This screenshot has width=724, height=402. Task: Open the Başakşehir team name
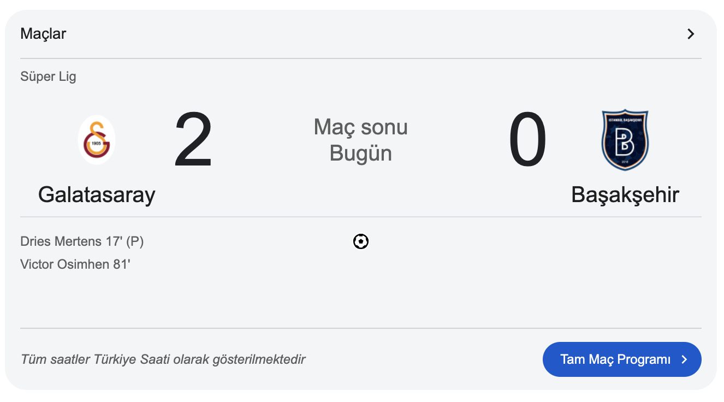point(625,195)
